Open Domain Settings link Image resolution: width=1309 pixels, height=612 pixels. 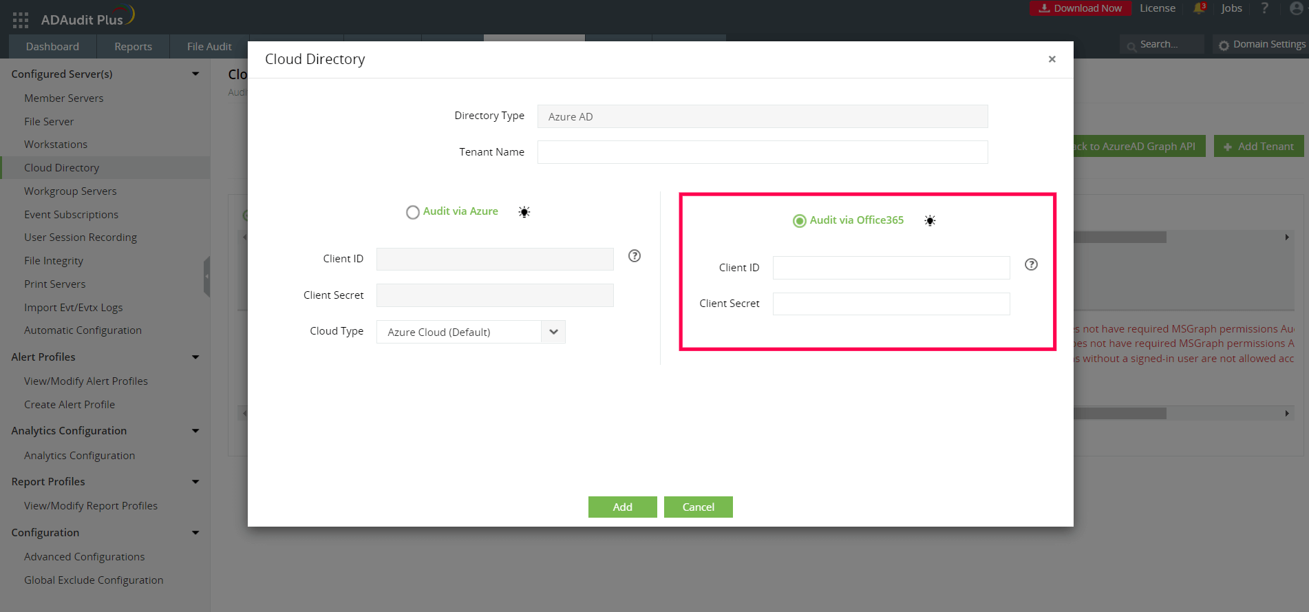click(1268, 44)
